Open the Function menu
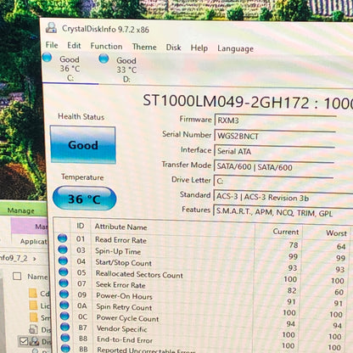 pyautogui.click(x=106, y=46)
